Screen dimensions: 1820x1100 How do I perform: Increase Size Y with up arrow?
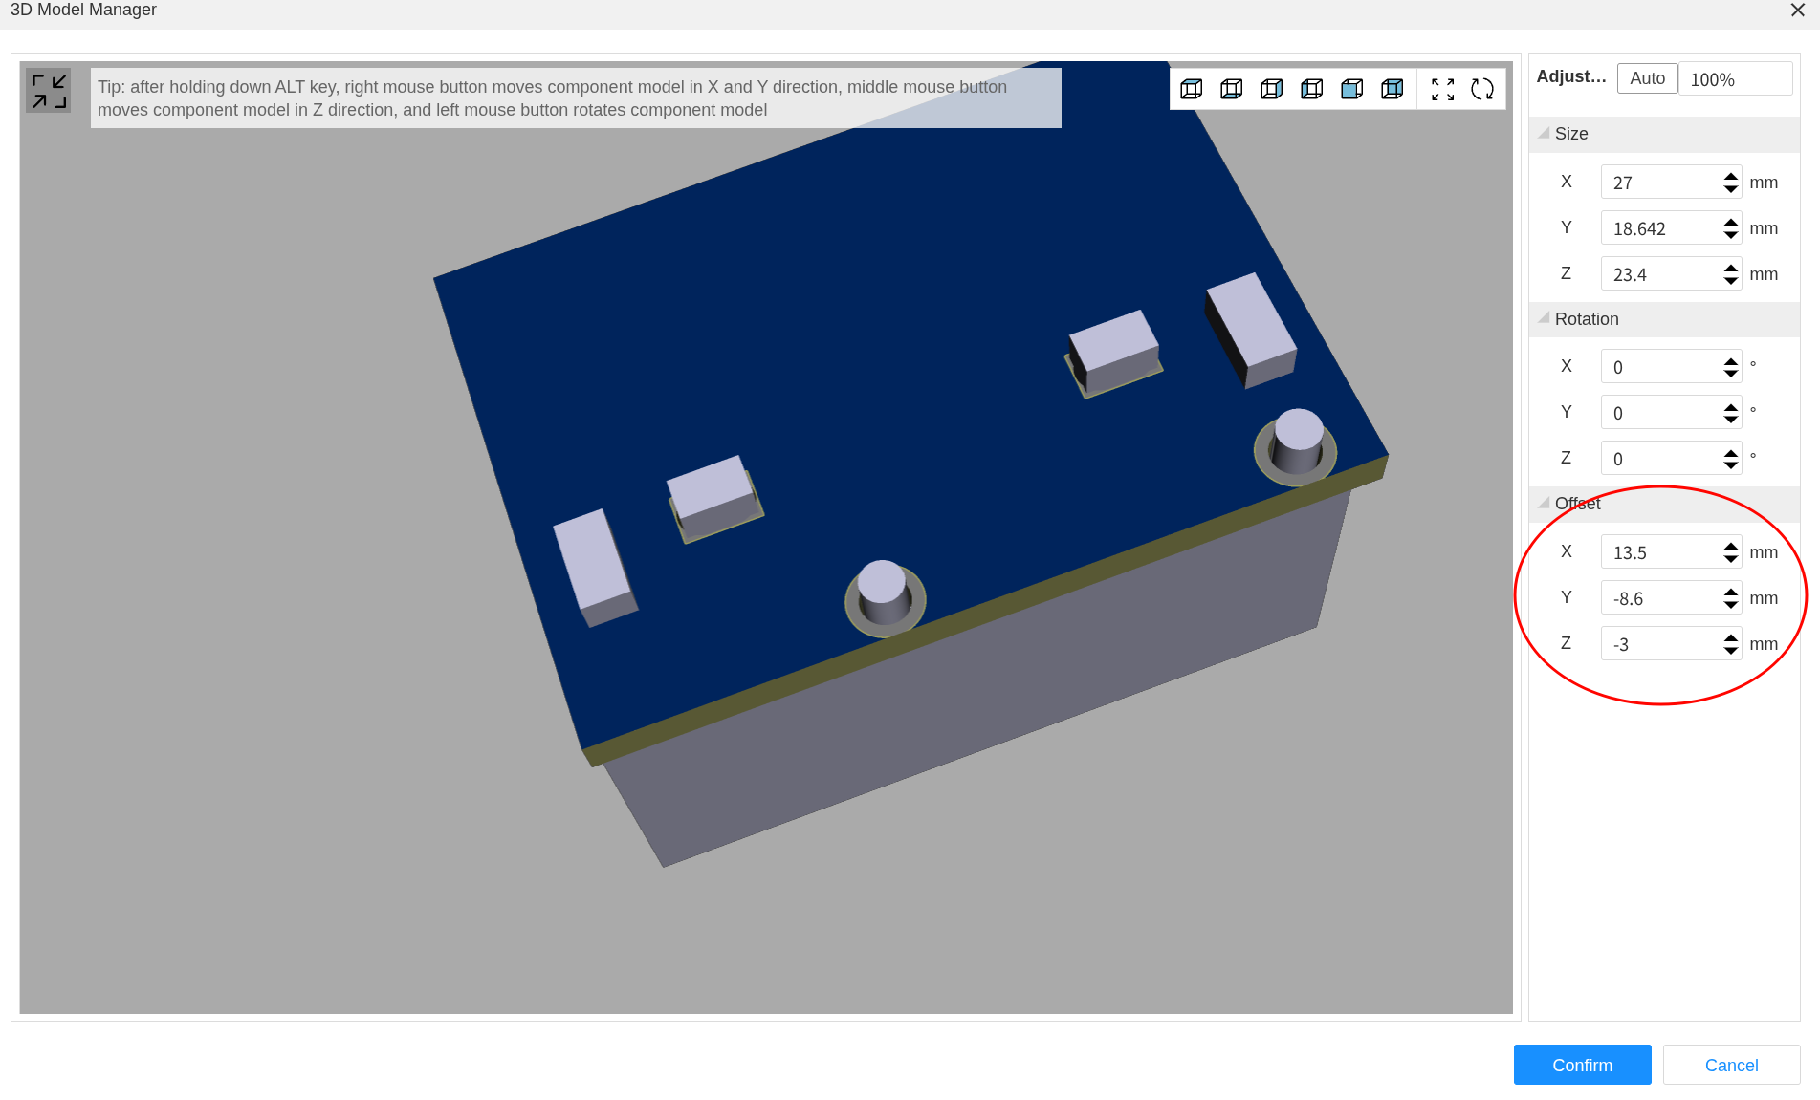(1731, 222)
